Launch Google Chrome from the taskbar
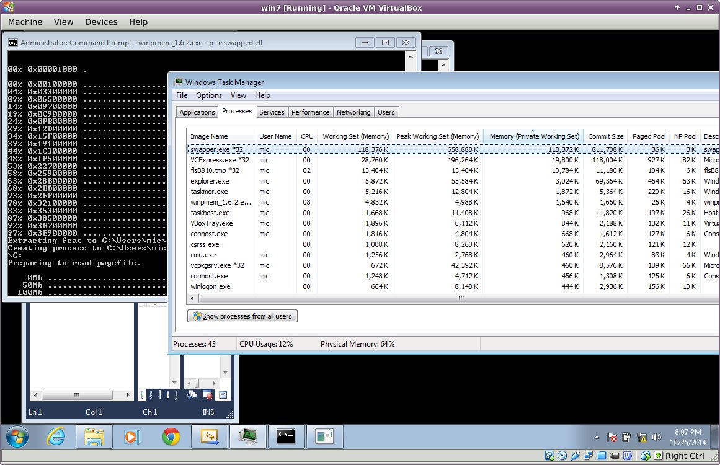This screenshot has width=720, height=465. (171, 436)
